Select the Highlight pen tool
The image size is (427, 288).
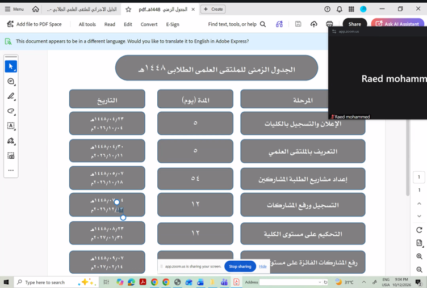11,96
